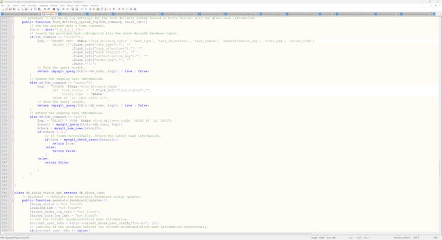Start macro recording from the toolbar

point(119,9)
